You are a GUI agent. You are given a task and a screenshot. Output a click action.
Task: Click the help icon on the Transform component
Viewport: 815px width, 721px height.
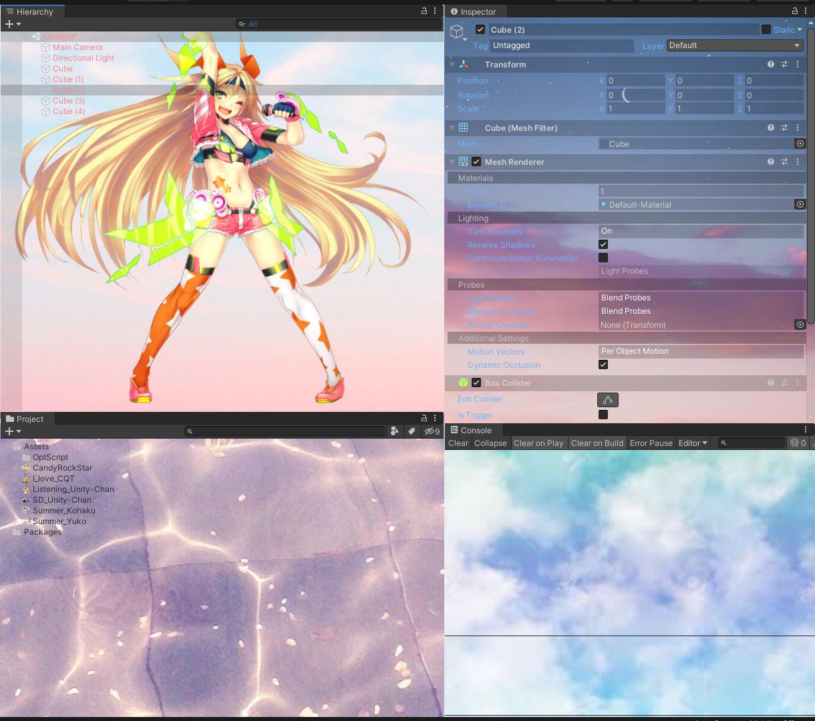coord(770,64)
